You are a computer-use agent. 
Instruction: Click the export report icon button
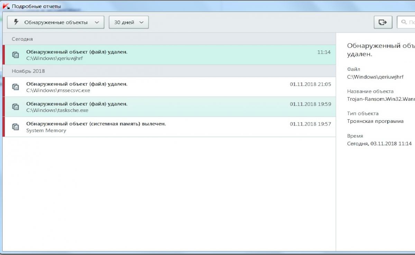click(x=382, y=22)
